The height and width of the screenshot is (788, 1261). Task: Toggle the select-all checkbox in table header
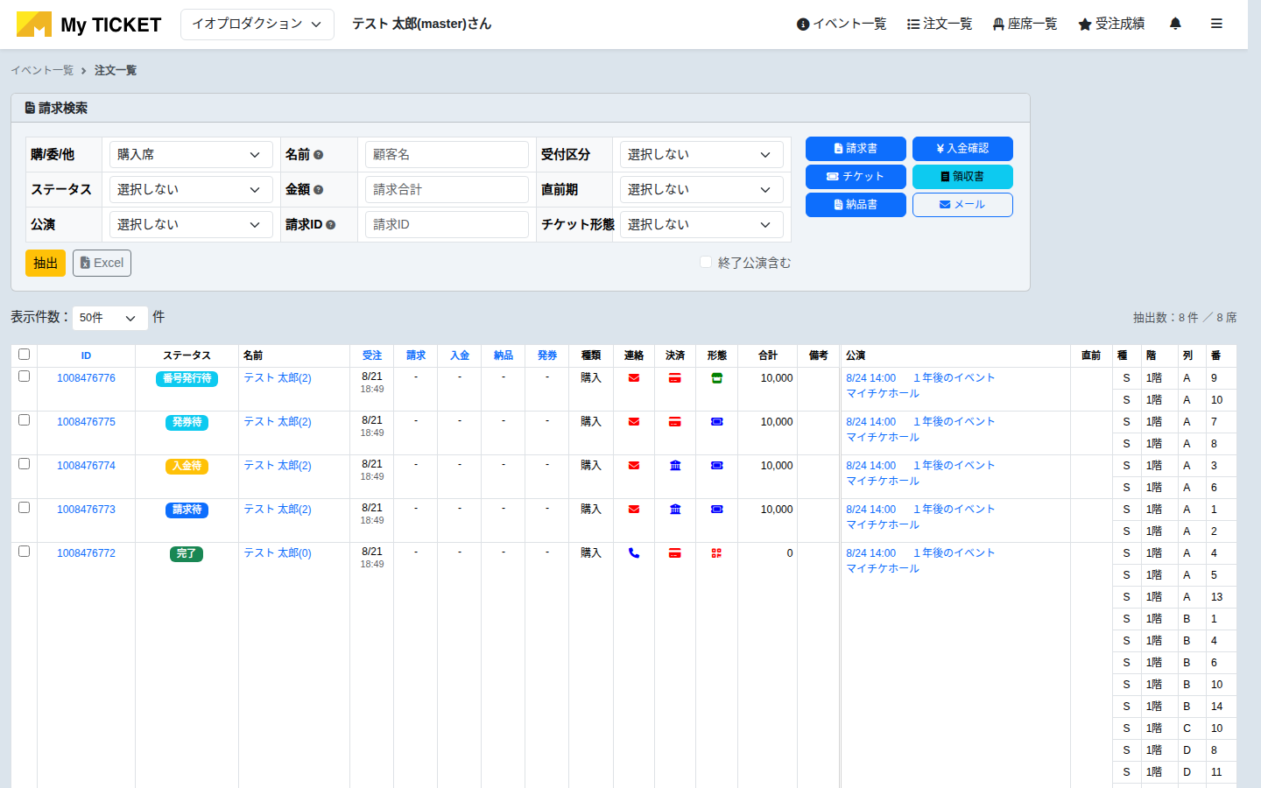tap(25, 355)
